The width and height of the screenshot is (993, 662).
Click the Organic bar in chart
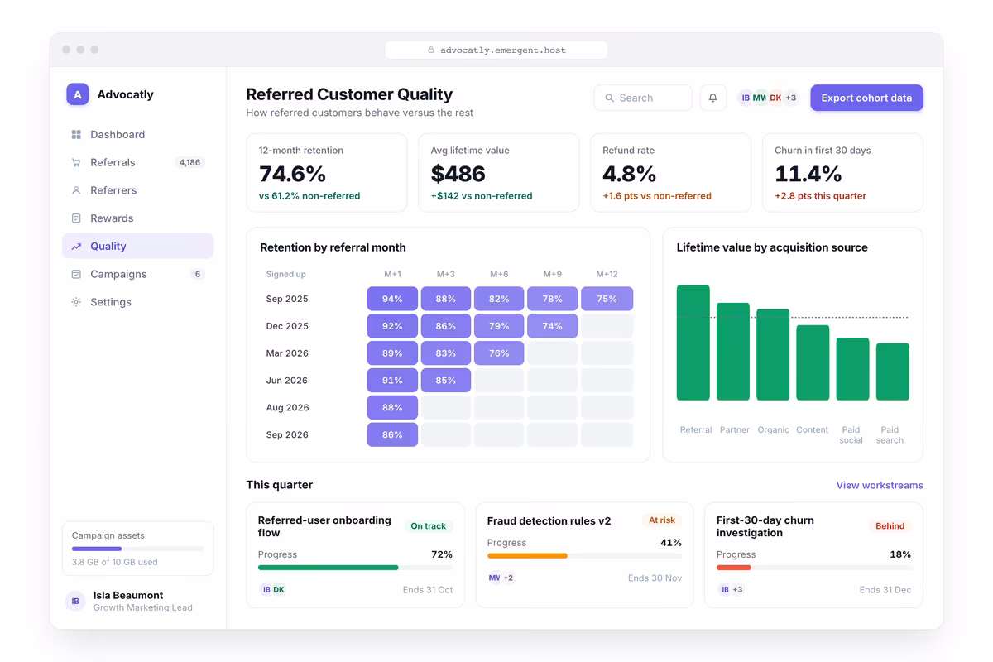773,355
